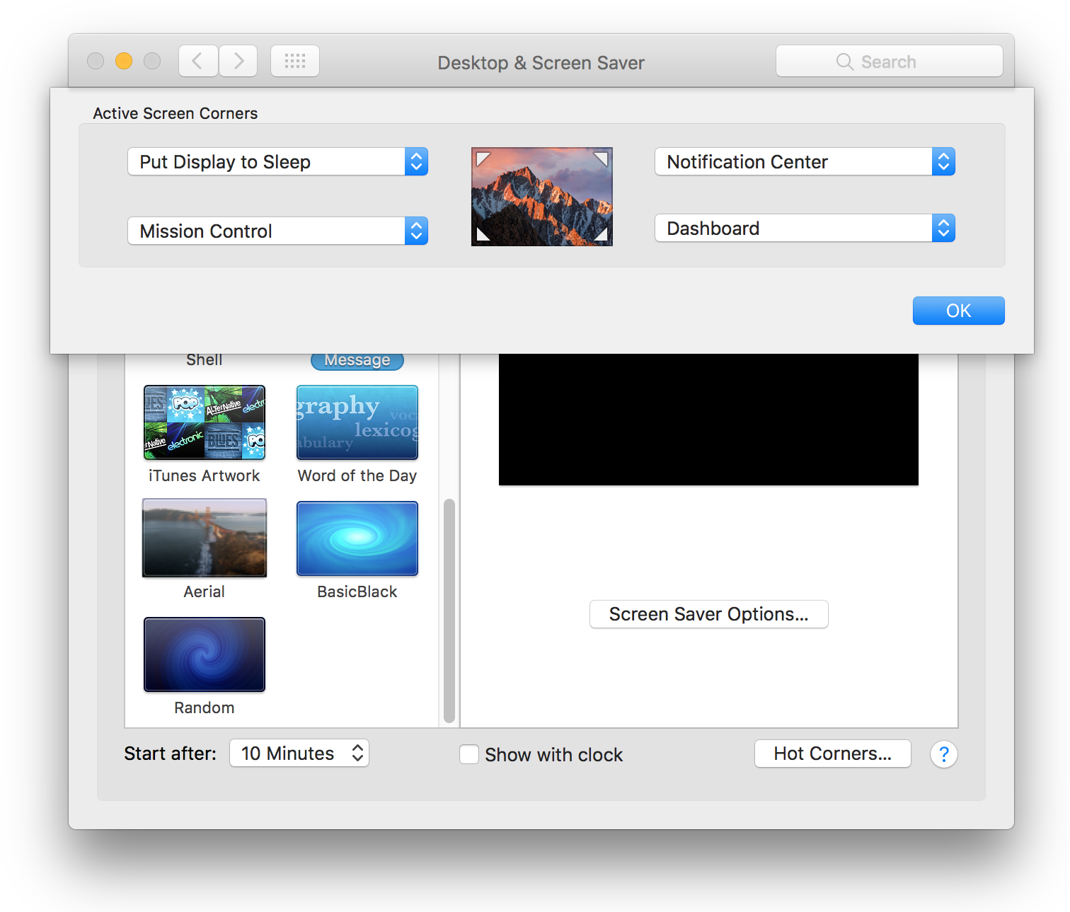Open the Mission Control corner dropdown
This screenshot has height=912, width=1070.
pos(278,231)
